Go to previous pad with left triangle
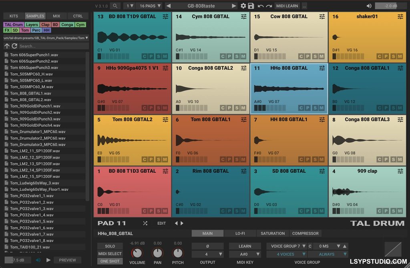The image size is (410, 268). [176, 223]
